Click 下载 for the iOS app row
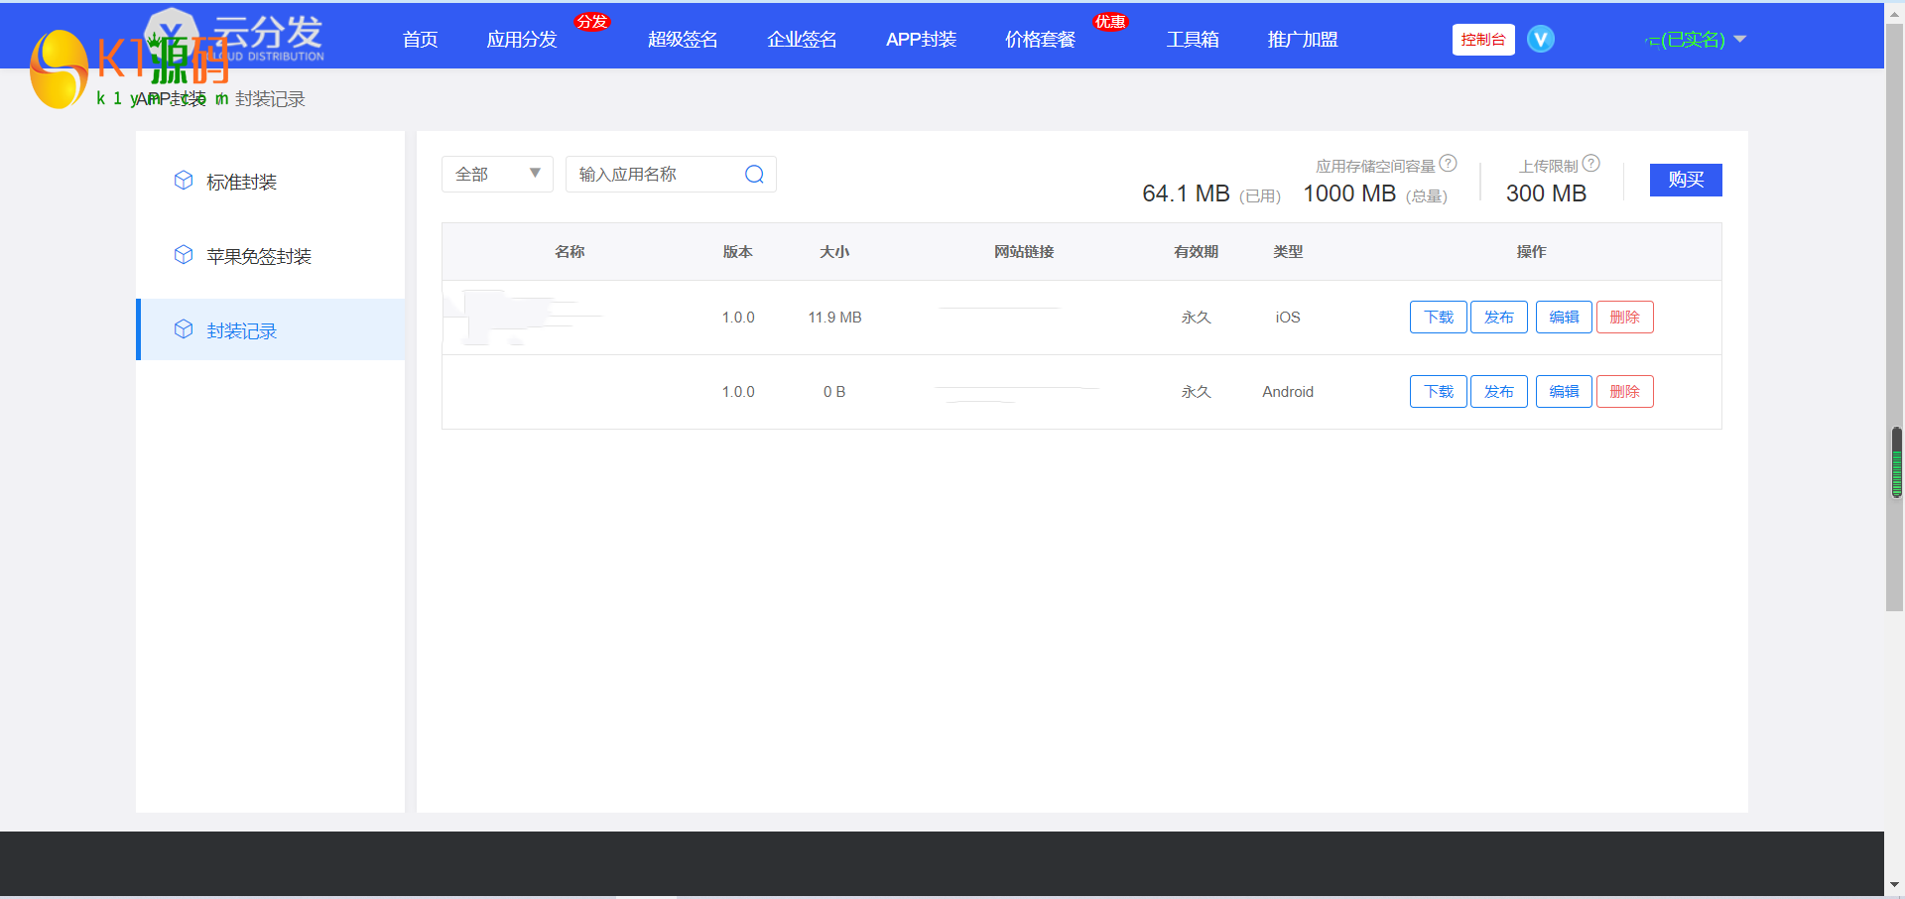1905x899 pixels. [x=1438, y=318]
